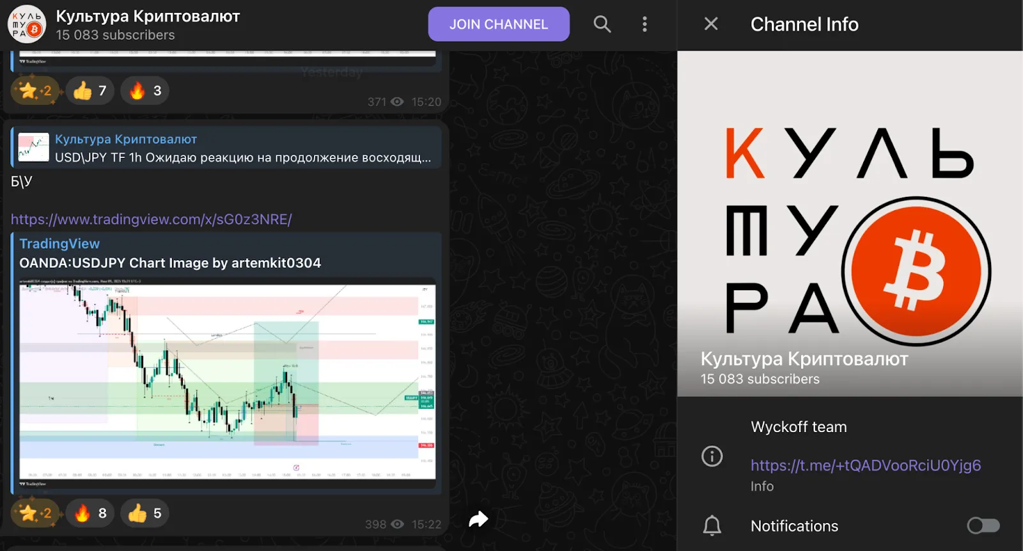The width and height of the screenshot is (1023, 551).
Task: Click the star reaction on the lower post
Action: coord(35,513)
